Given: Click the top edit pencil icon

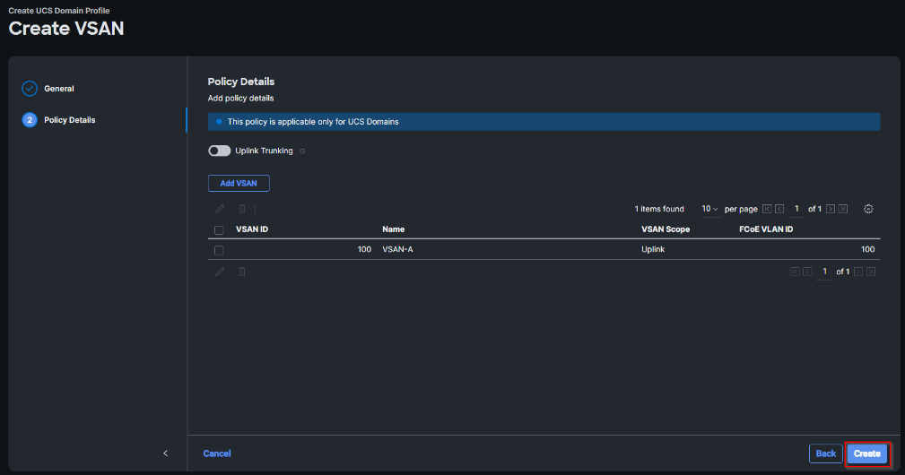Looking at the screenshot, I should (x=220, y=209).
